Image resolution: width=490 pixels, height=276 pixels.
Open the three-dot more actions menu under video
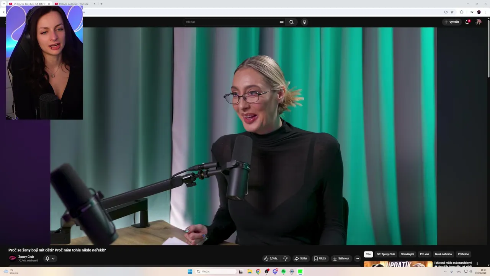tap(357, 258)
